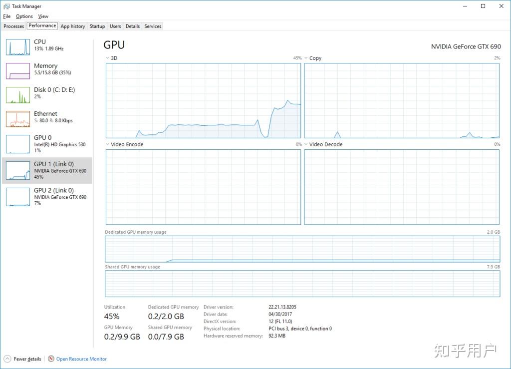The height and width of the screenshot is (369, 511).
Task: Select the CPU mini graph thumbnail
Action: (18, 46)
